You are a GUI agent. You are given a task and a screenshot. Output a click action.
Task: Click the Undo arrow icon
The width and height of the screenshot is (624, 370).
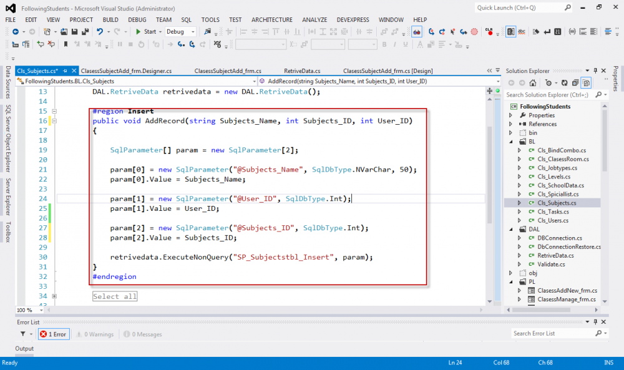coord(100,32)
